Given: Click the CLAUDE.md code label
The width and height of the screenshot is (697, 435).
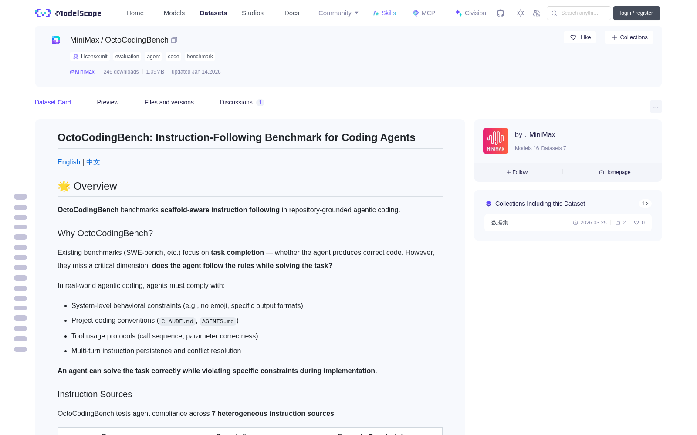Looking at the screenshot, I should click(x=177, y=321).
